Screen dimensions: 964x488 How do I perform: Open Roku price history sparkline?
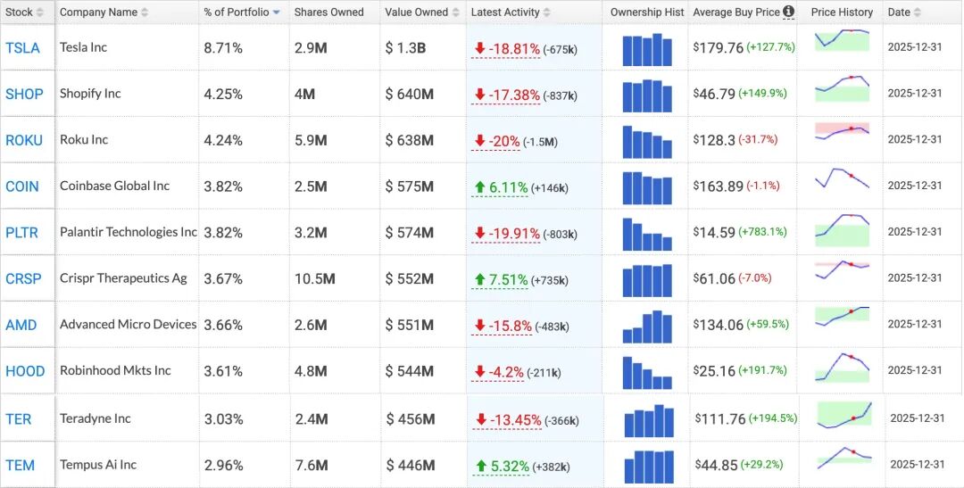[x=843, y=131]
